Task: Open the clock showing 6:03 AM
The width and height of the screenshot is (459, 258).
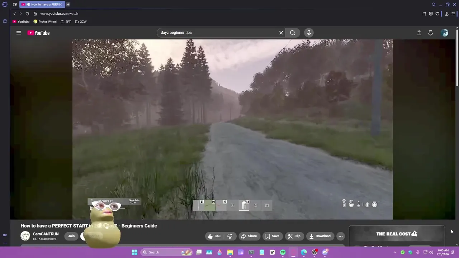Action: (x=443, y=252)
